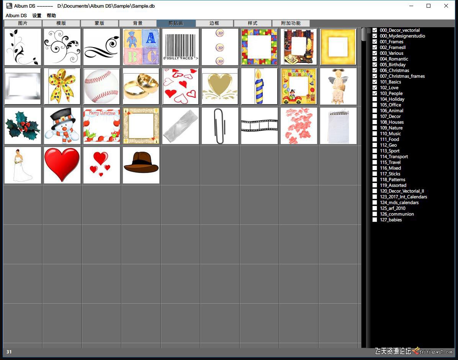Switch to the 背景 tab
This screenshot has width=458, height=360.
click(138, 23)
